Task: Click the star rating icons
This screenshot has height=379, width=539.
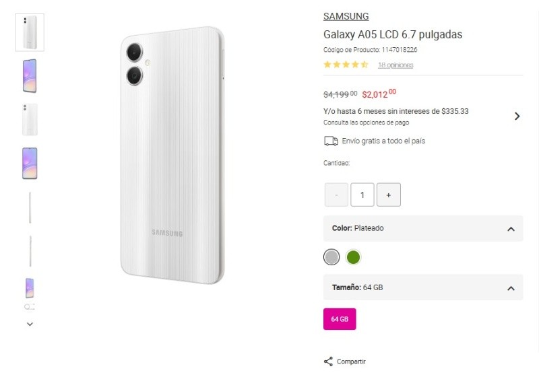Action: click(346, 65)
